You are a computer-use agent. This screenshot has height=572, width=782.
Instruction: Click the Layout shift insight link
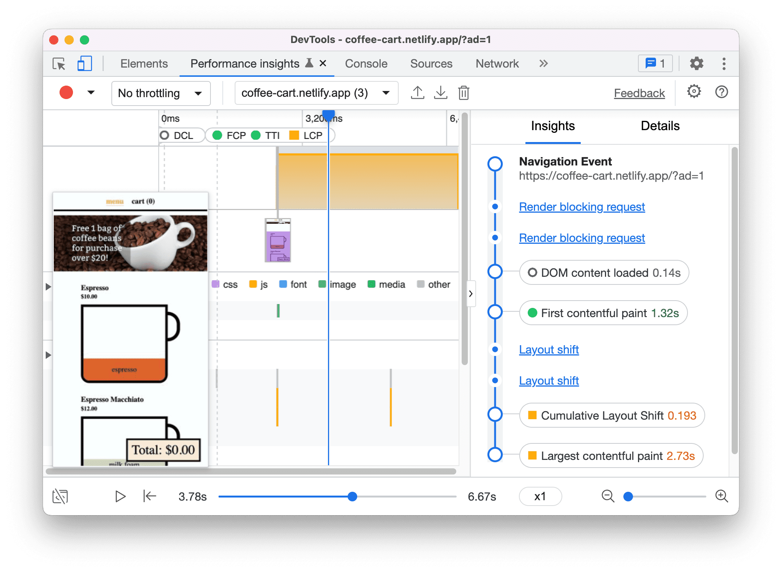[x=550, y=349]
